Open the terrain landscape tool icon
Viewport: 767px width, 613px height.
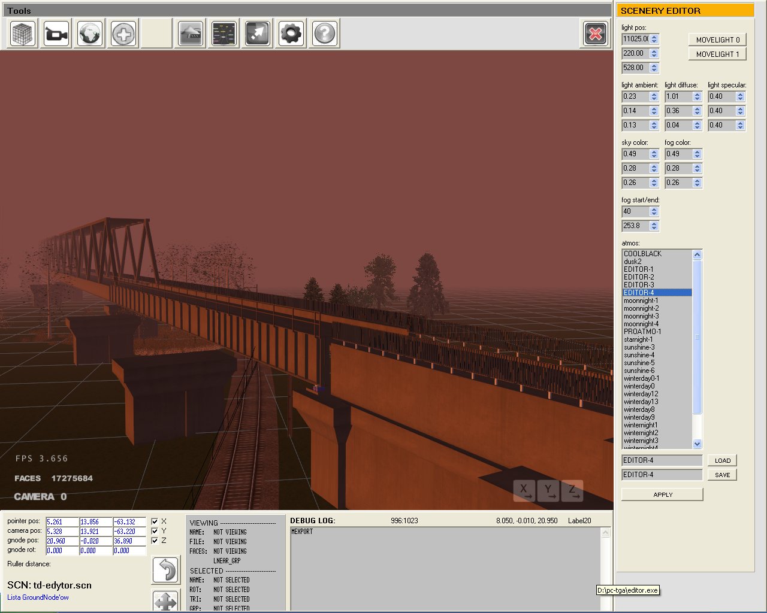(x=191, y=34)
